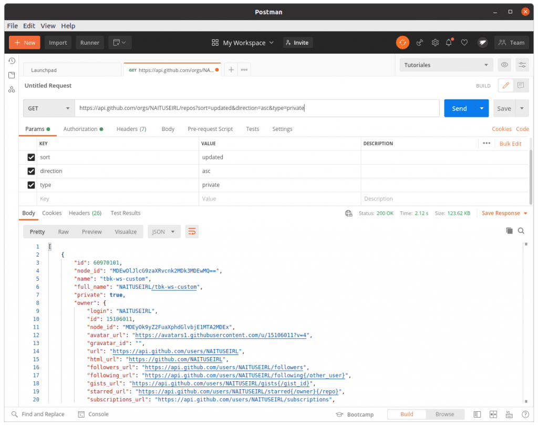
Task: Open the capture requests satellite icon
Action: tap(420, 43)
